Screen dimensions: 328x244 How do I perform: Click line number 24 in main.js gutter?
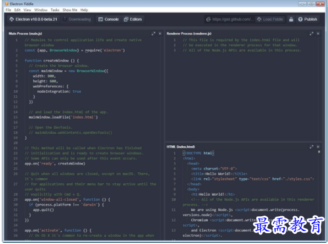16,163
